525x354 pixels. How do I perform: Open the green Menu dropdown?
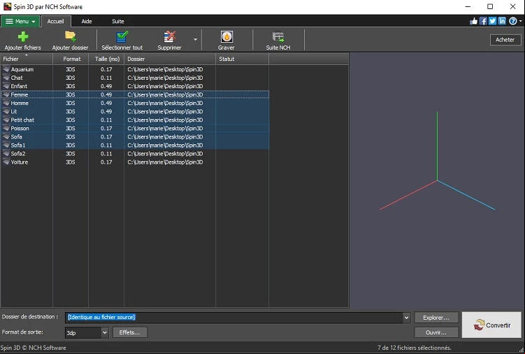click(20, 22)
